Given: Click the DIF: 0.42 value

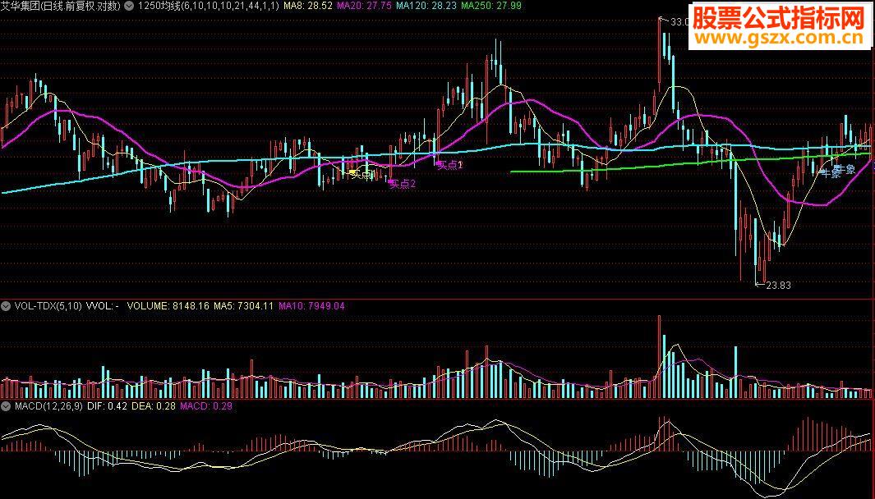Looking at the screenshot, I should tap(107, 406).
